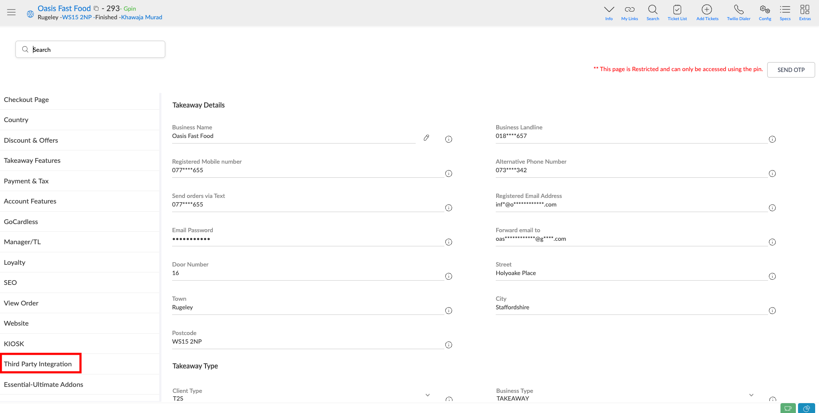Image resolution: width=819 pixels, height=413 pixels.
Task: Open the Oasis Fast Food title link
Action: point(64,9)
